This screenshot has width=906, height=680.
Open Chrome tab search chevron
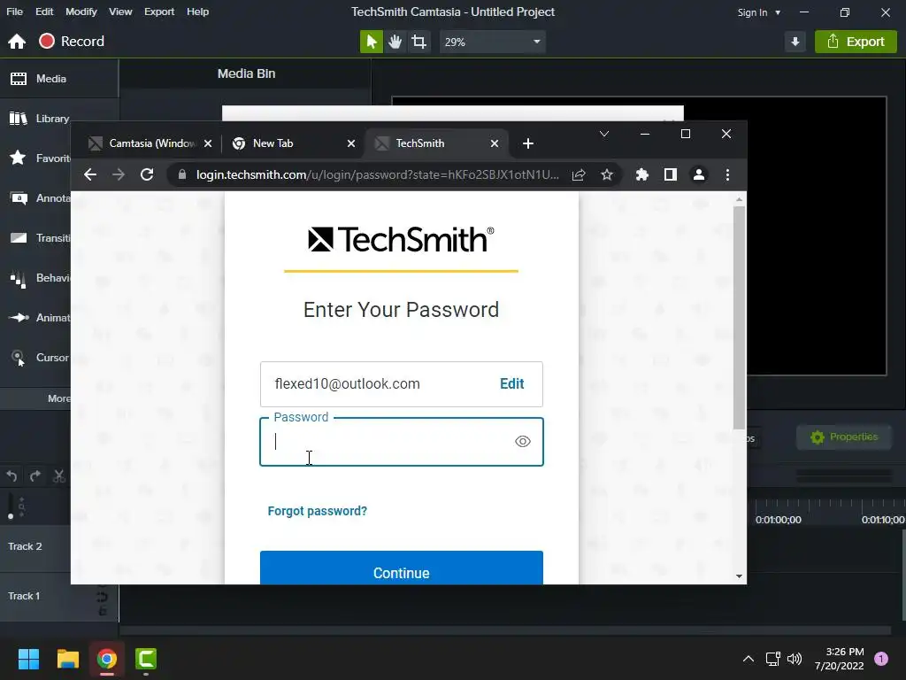point(604,135)
